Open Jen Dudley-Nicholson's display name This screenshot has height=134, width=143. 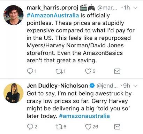(57, 86)
